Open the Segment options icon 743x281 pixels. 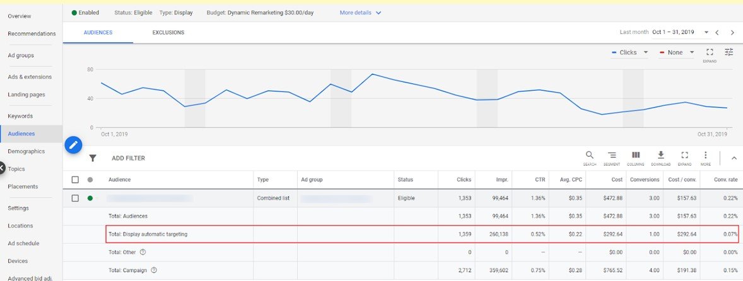click(612, 158)
